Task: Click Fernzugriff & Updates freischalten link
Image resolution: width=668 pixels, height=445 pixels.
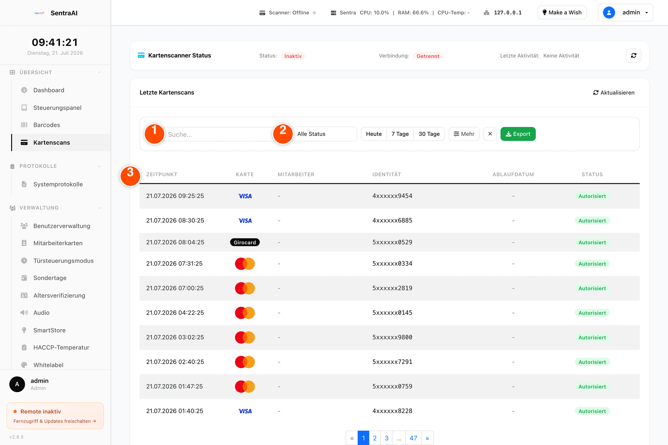Action: pos(55,421)
